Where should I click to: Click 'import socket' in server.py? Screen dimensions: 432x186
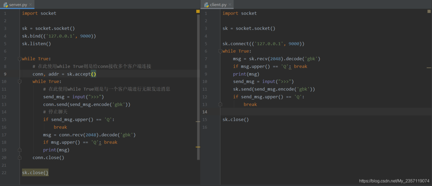pos(39,13)
